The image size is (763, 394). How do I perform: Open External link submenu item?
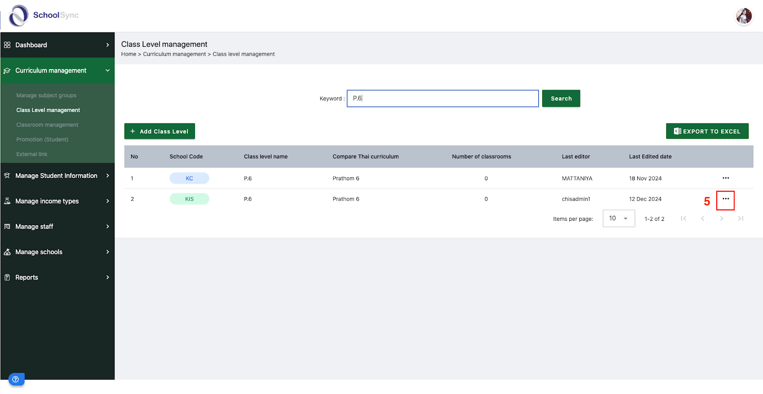(32, 155)
